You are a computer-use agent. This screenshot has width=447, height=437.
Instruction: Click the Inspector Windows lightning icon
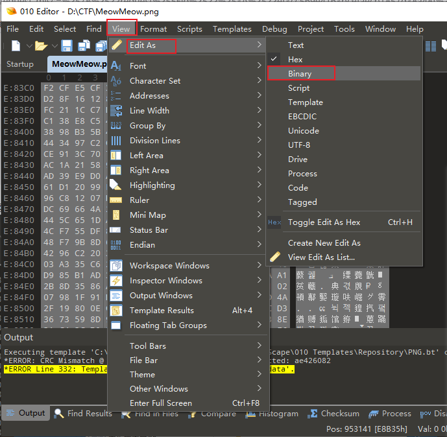[x=116, y=281]
